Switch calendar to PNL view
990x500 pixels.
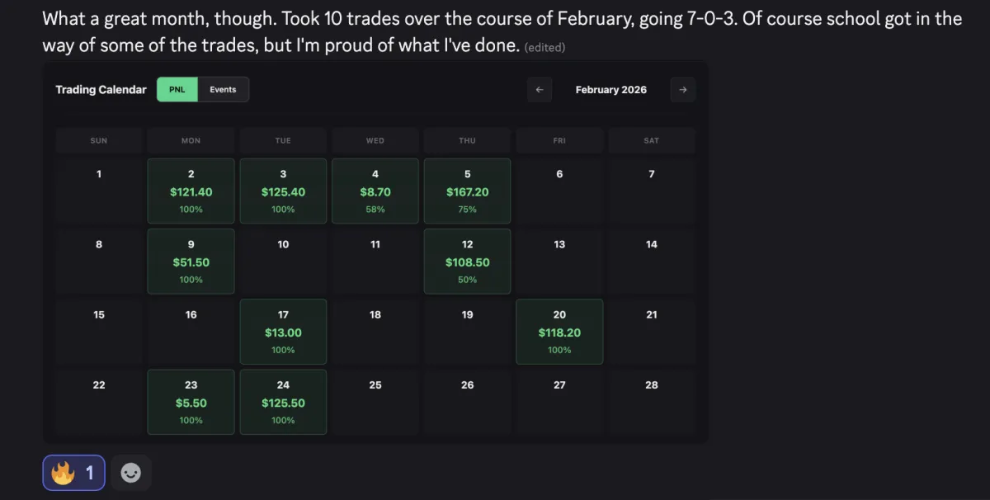[177, 90]
